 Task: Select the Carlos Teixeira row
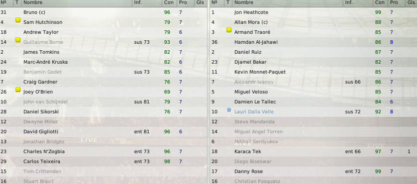(103, 162)
